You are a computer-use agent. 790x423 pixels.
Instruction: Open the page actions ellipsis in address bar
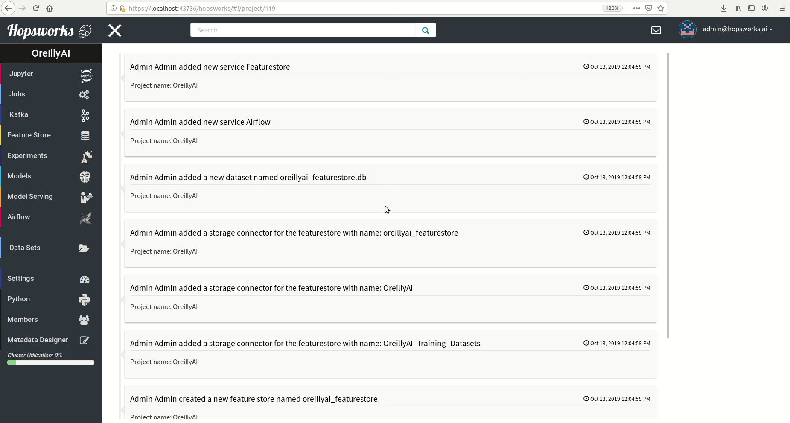[x=636, y=8]
